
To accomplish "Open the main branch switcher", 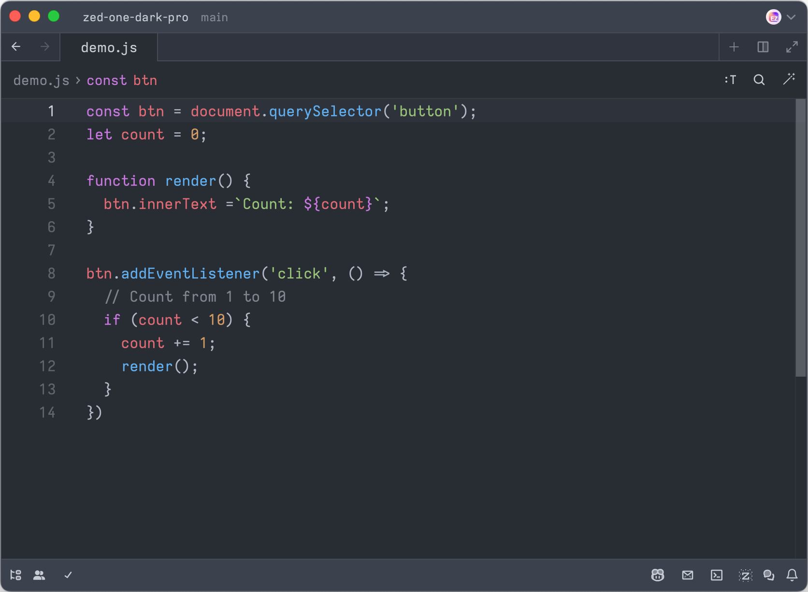I will [x=215, y=17].
